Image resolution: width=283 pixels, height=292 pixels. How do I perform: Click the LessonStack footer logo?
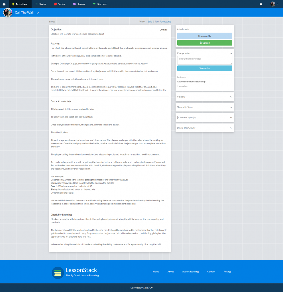58,273
